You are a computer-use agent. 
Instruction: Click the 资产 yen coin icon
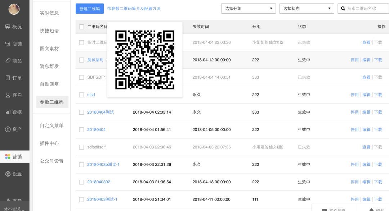(x=8, y=129)
